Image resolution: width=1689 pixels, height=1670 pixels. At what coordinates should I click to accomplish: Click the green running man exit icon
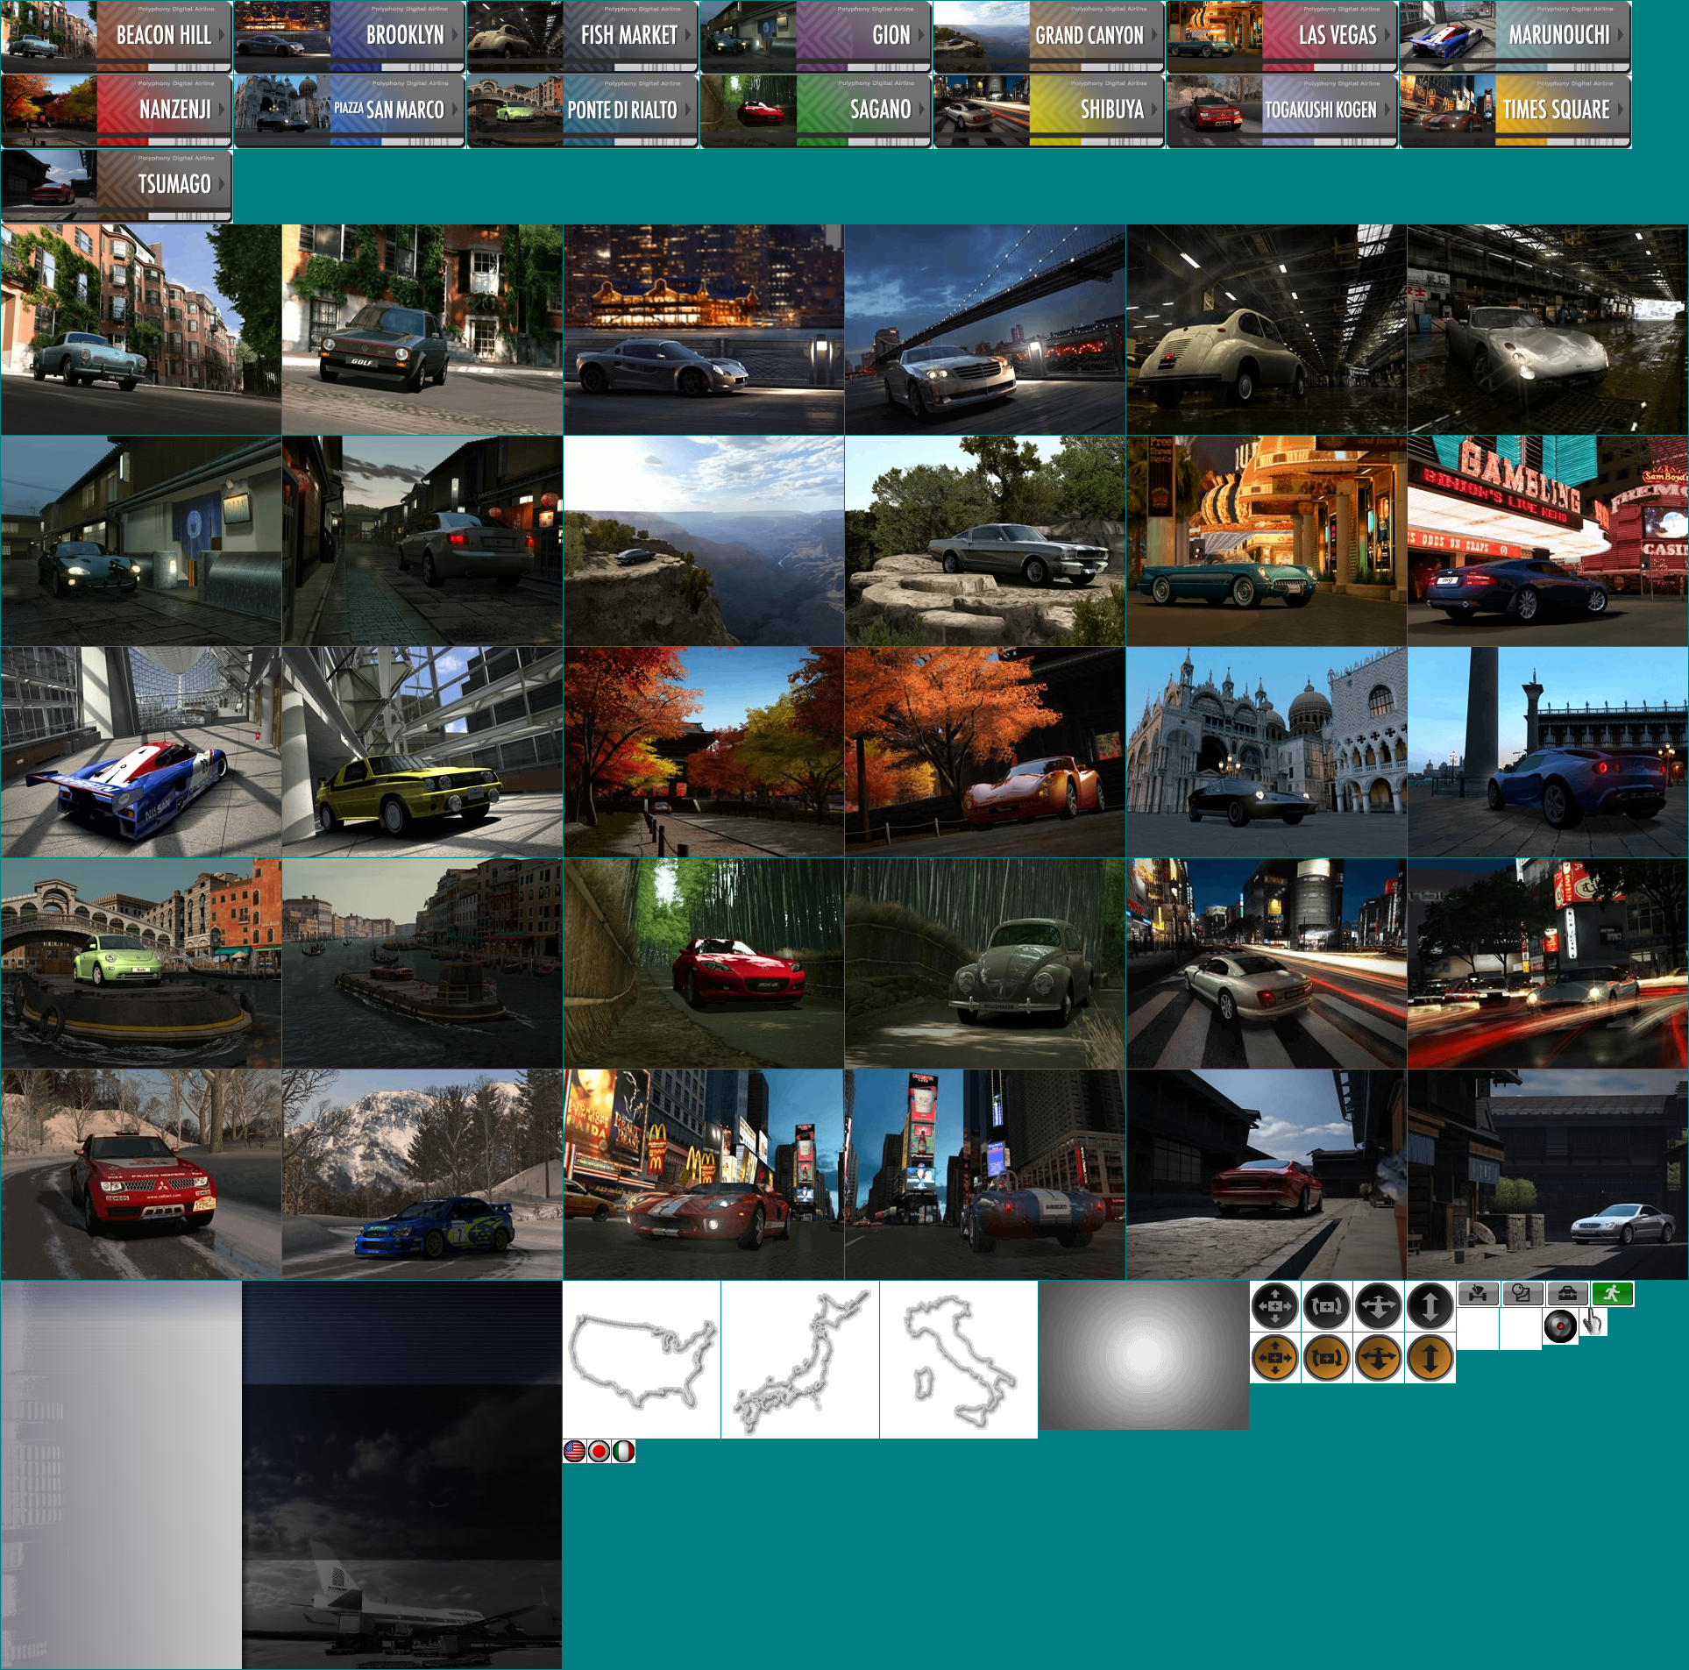click(1612, 1293)
